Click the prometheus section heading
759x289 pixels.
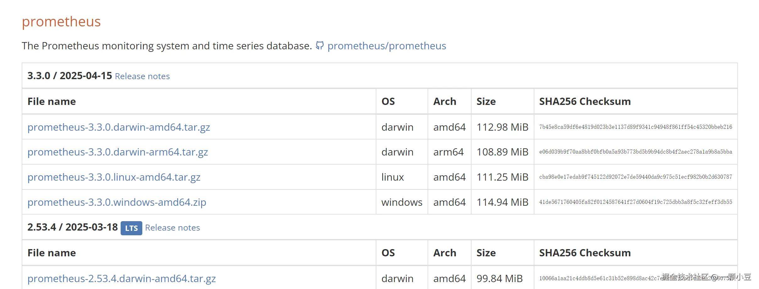click(x=61, y=22)
